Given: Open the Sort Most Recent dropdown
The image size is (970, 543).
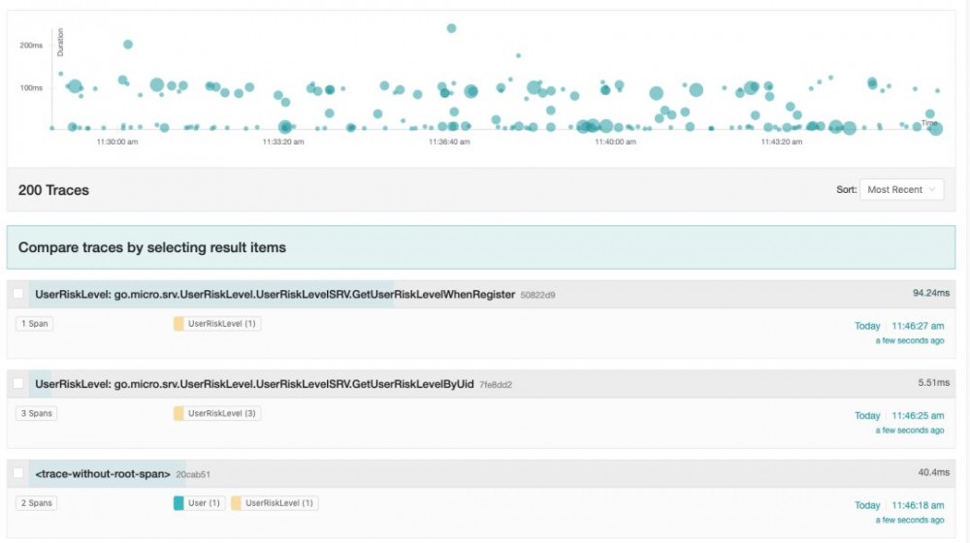Looking at the screenshot, I should click(901, 190).
